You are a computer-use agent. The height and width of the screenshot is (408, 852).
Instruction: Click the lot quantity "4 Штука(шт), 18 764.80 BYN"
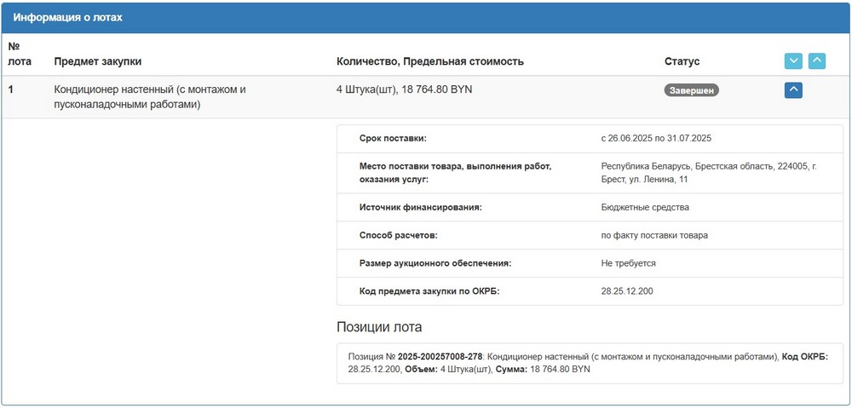405,89
